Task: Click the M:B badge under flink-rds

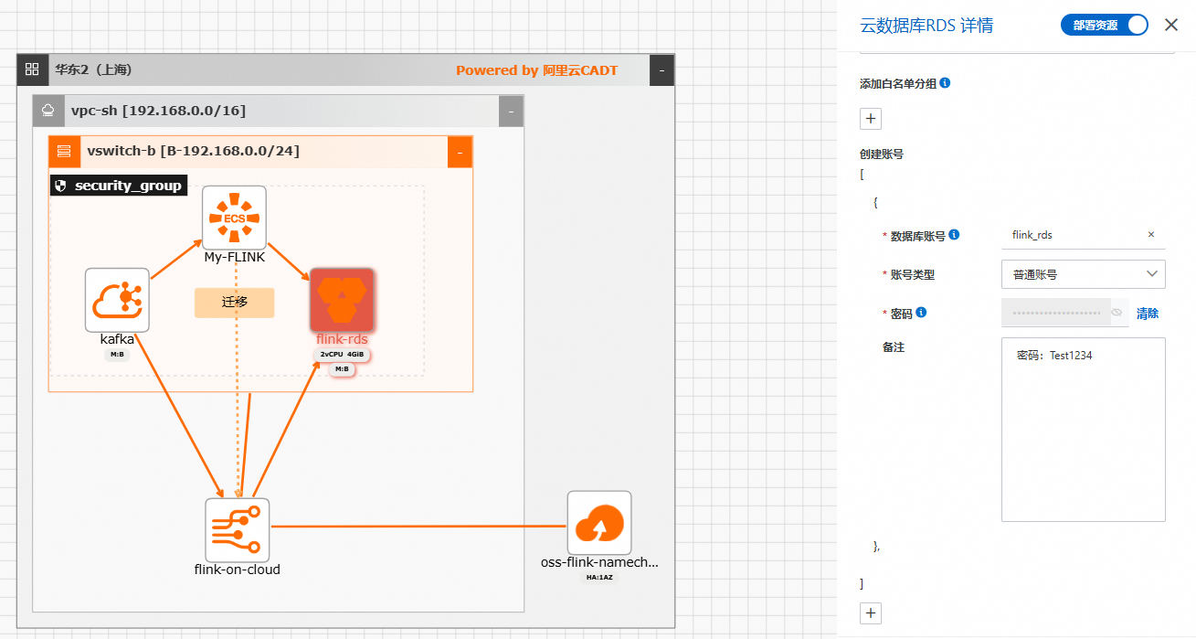Action: coord(342,369)
